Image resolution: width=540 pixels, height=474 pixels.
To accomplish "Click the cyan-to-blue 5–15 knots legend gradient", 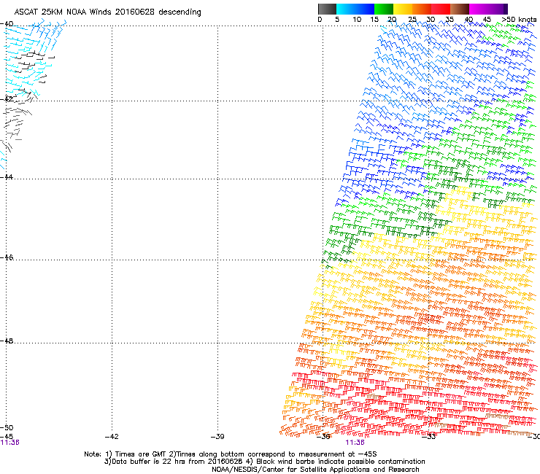I will [355, 9].
